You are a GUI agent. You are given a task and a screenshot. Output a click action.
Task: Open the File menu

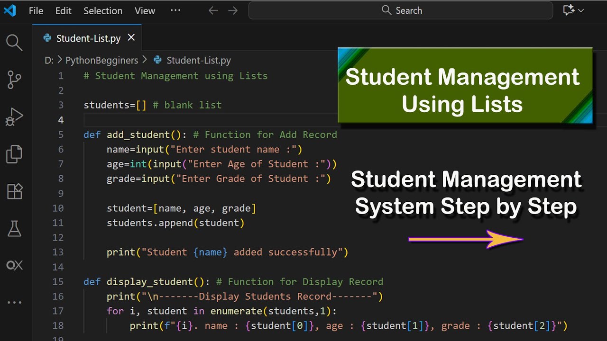pos(36,10)
